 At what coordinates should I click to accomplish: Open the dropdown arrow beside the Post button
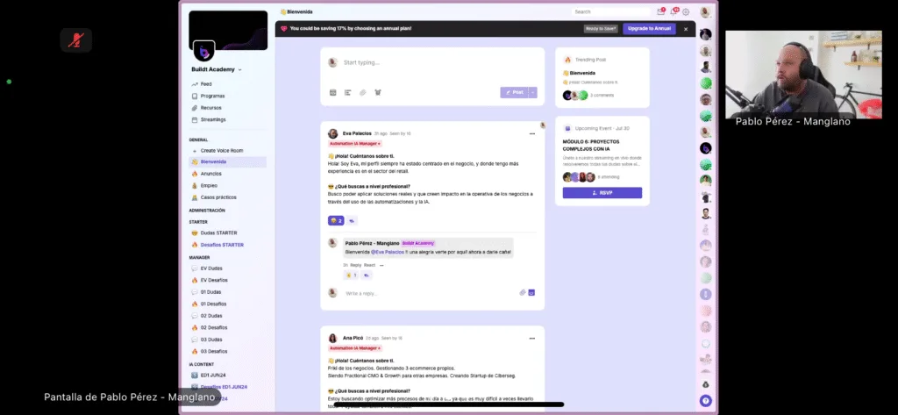click(532, 92)
